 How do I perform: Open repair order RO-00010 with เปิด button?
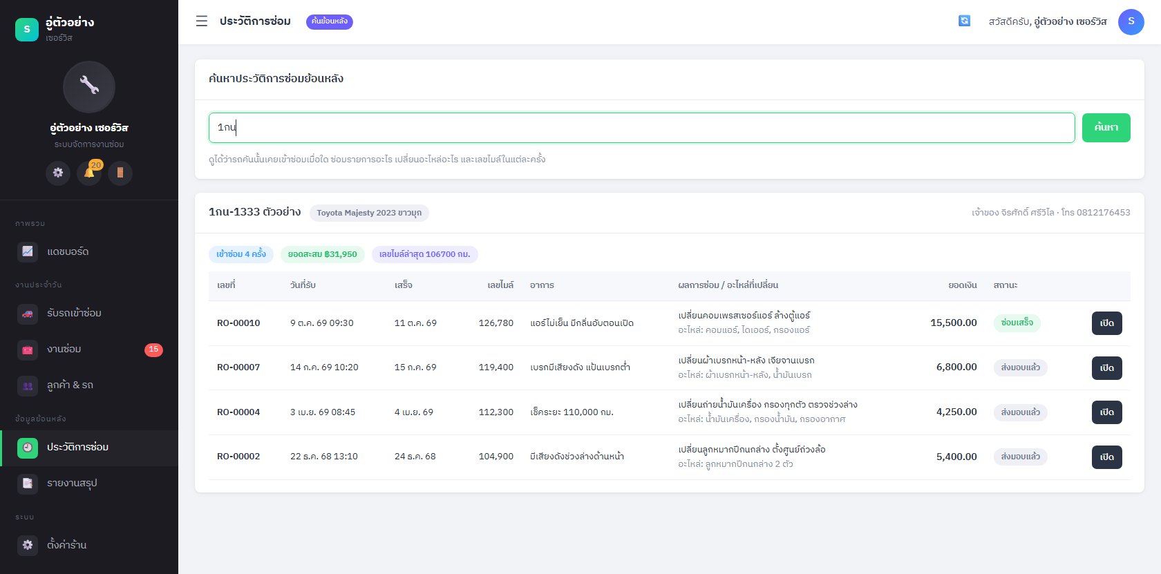1106,323
